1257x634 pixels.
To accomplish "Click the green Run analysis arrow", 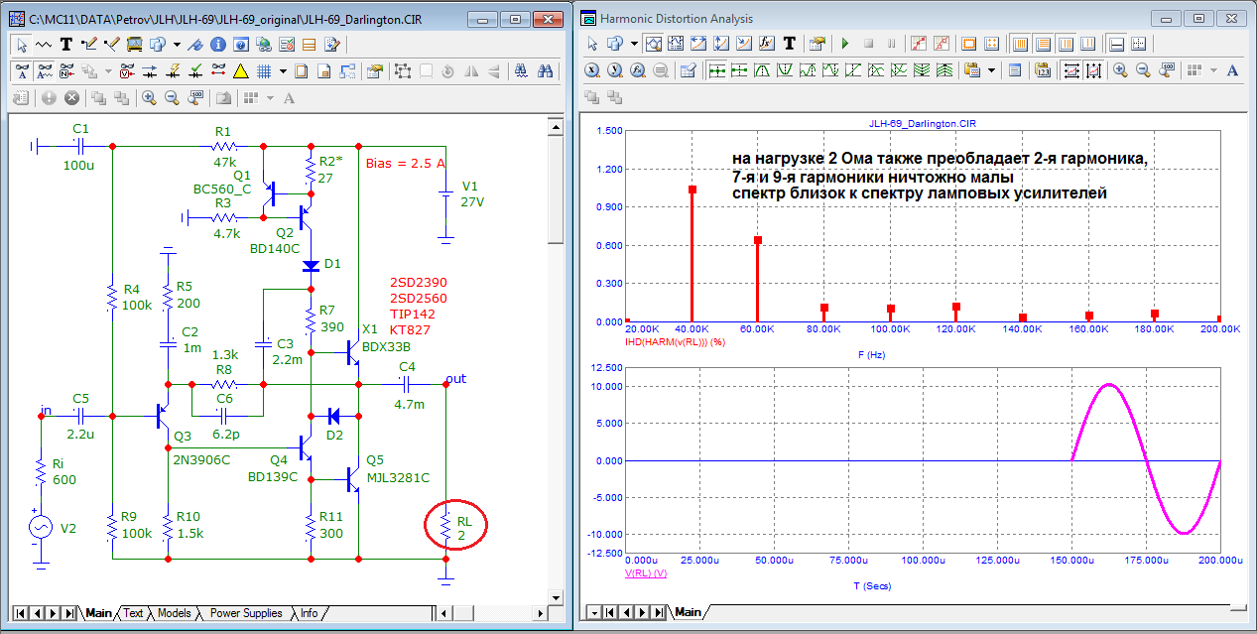I will [844, 44].
